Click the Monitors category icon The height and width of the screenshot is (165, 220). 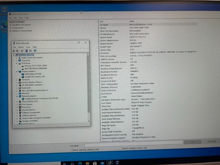point(20,93)
